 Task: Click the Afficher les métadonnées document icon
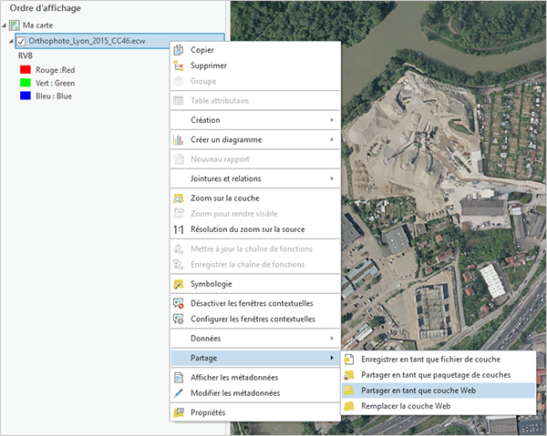click(179, 377)
